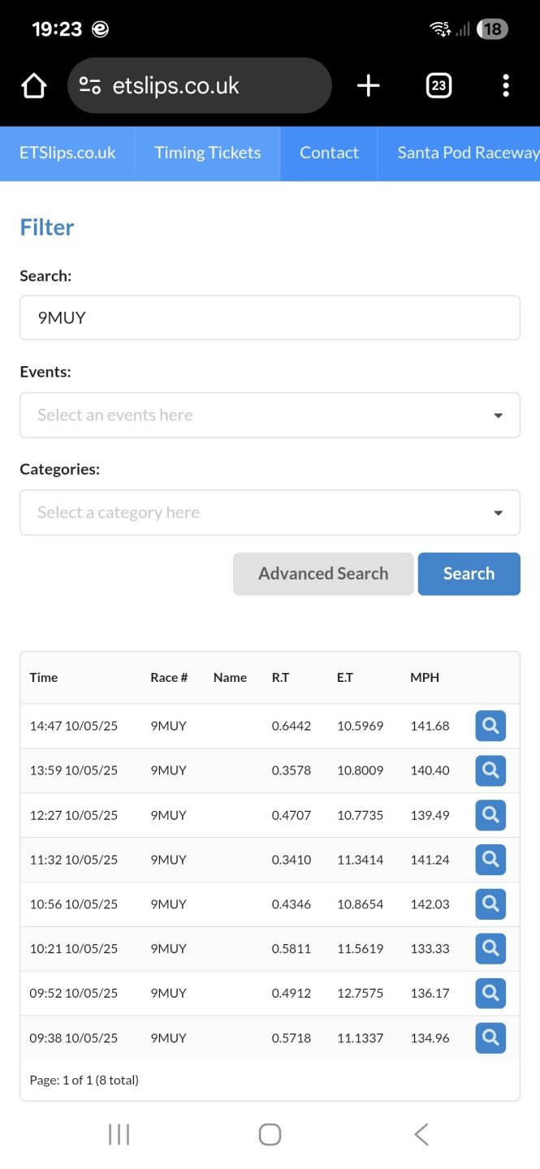Open Advanced Search options
540x1169 pixels.
click(x=322, y=573)
